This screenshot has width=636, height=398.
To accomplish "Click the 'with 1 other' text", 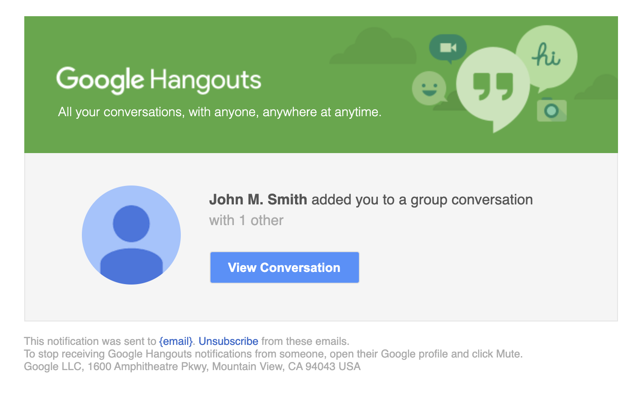I will 246,221.
